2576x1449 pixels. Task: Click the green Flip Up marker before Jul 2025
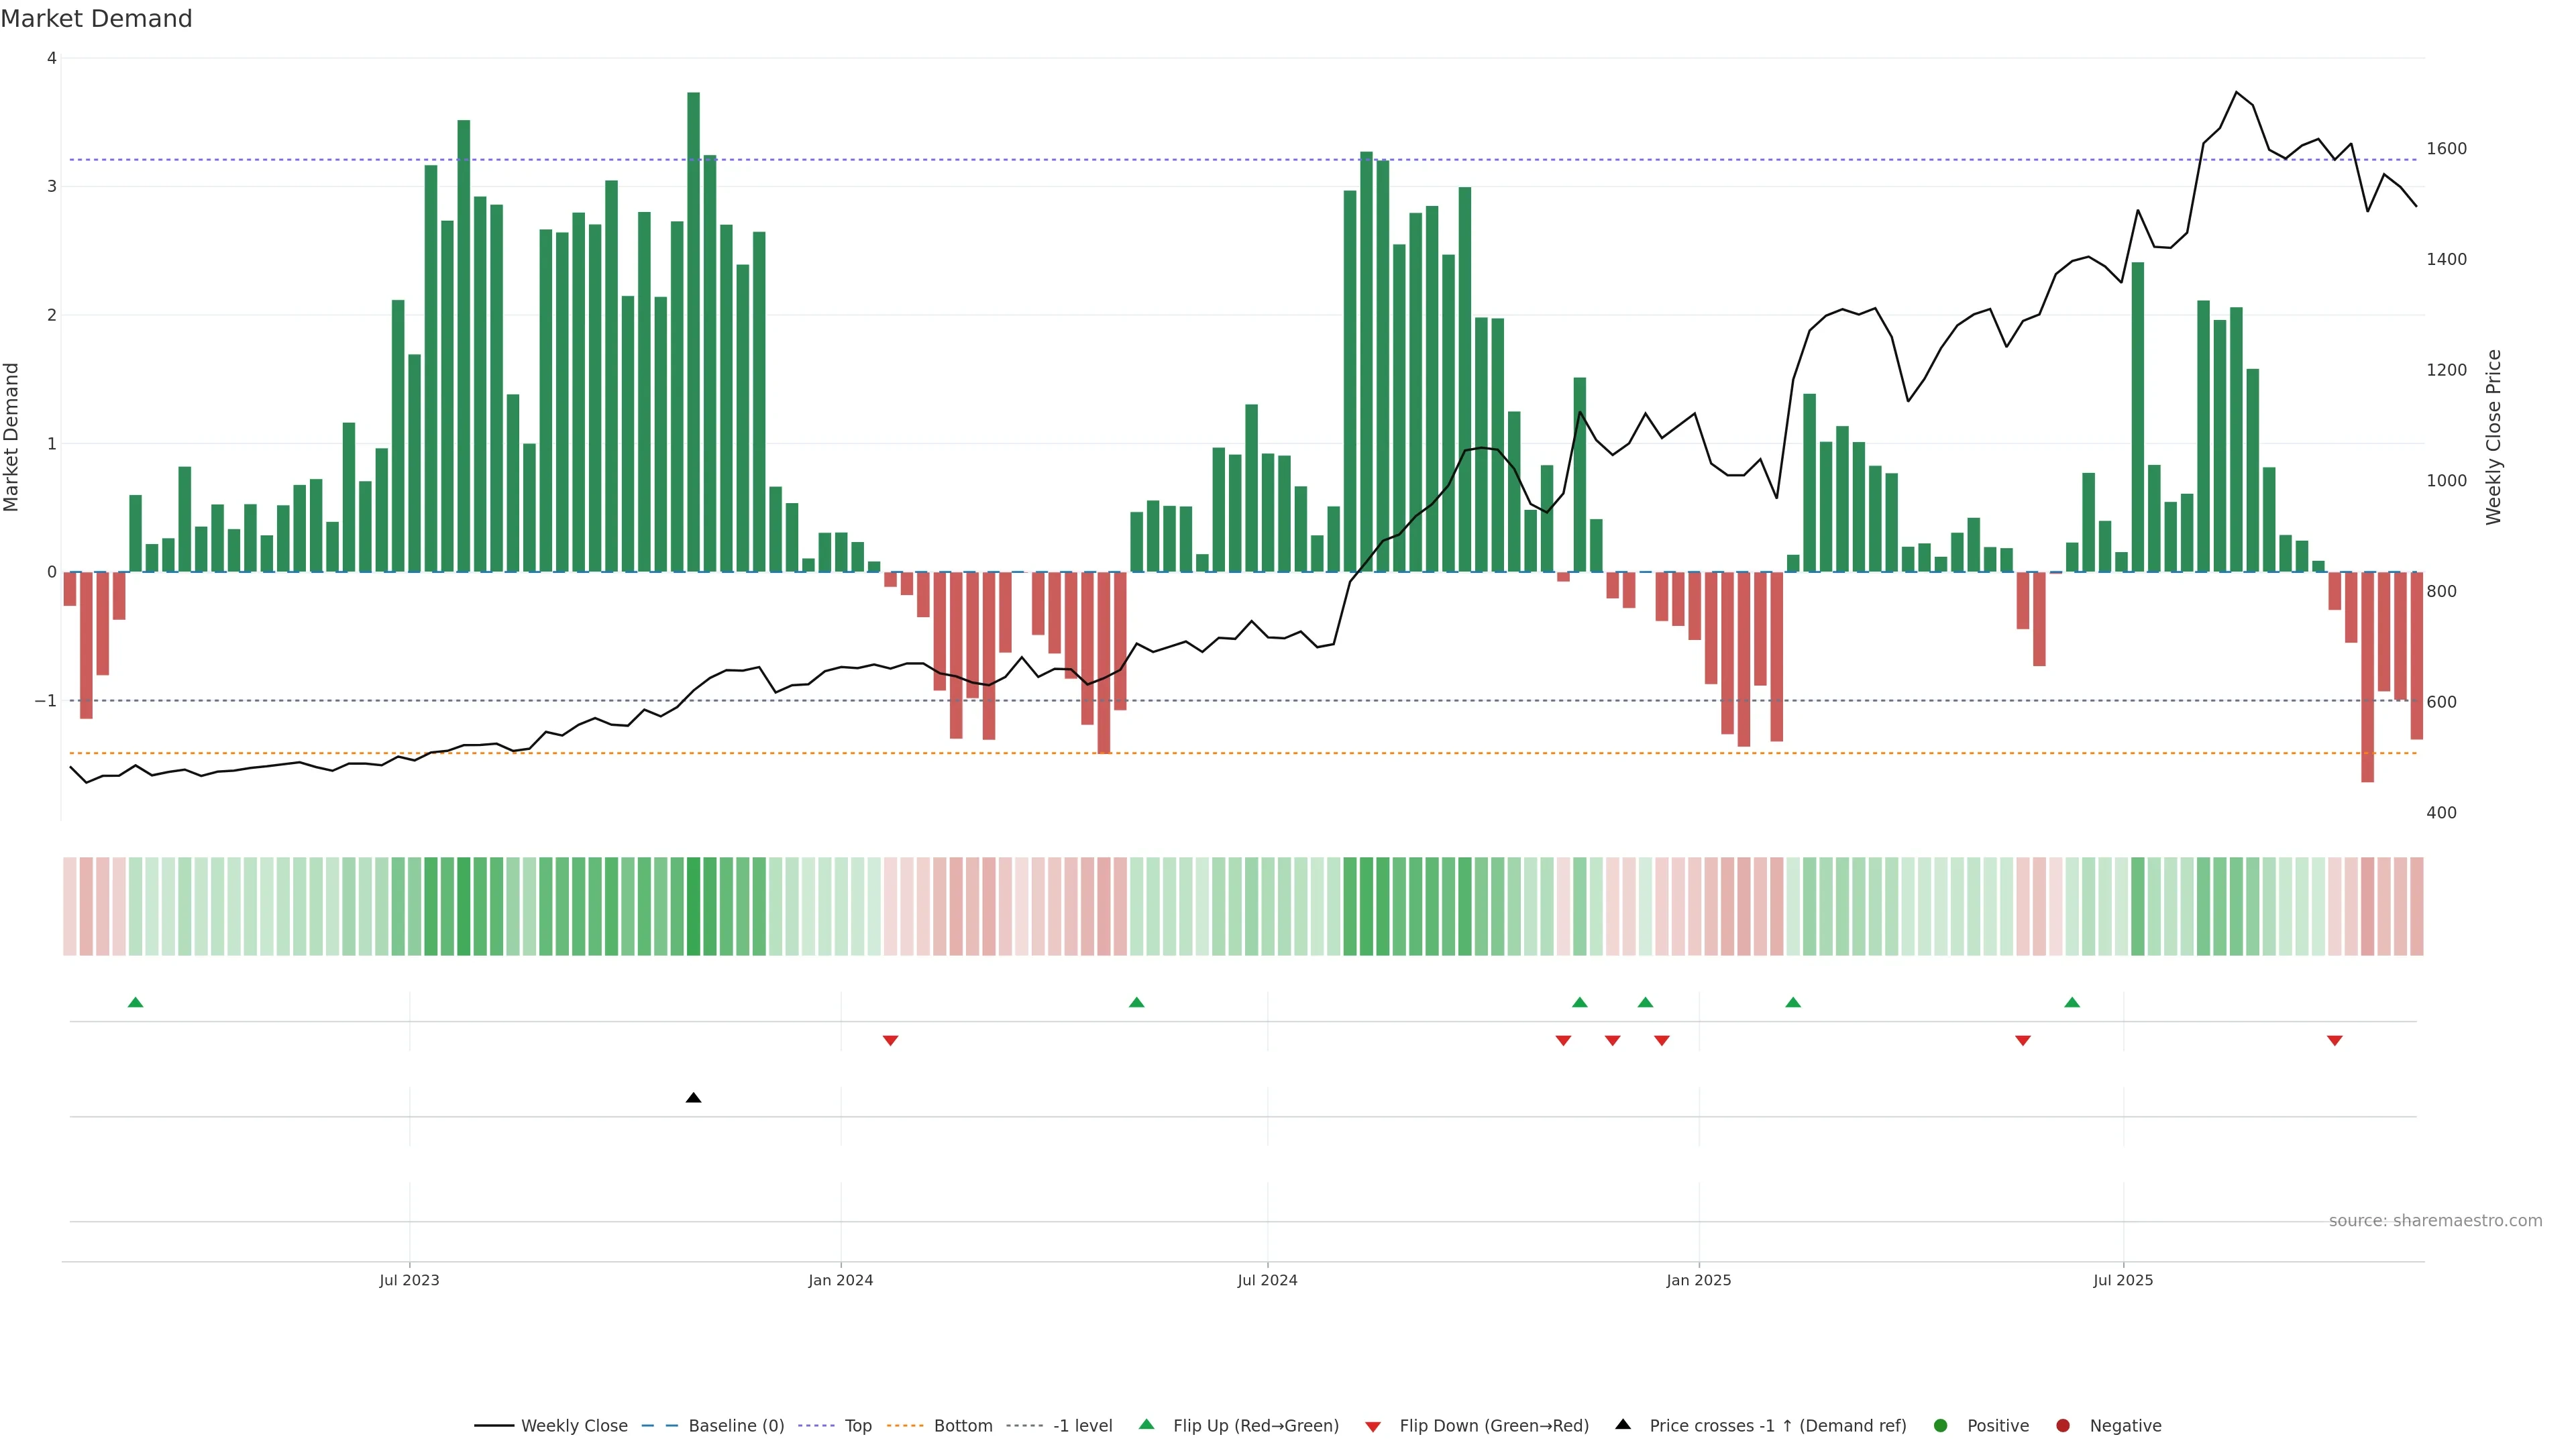(2072, 1002)
